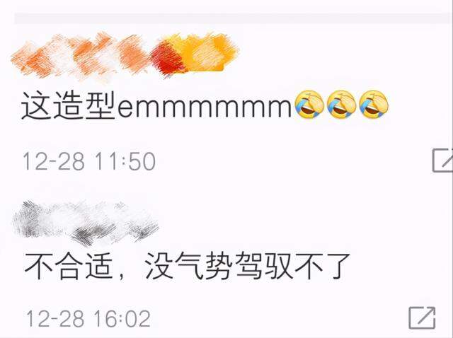
Task: Select the word emmmmmm in the first comment
Action: coord(205,108)
